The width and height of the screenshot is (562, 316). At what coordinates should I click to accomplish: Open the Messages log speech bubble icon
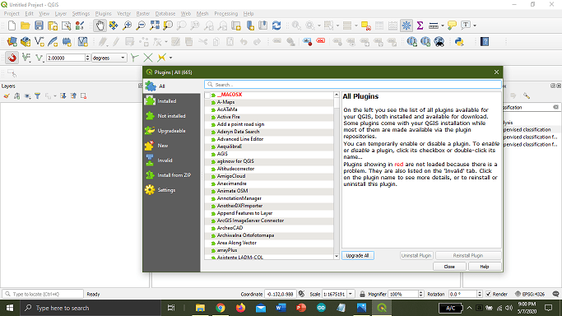click(555, 294)
